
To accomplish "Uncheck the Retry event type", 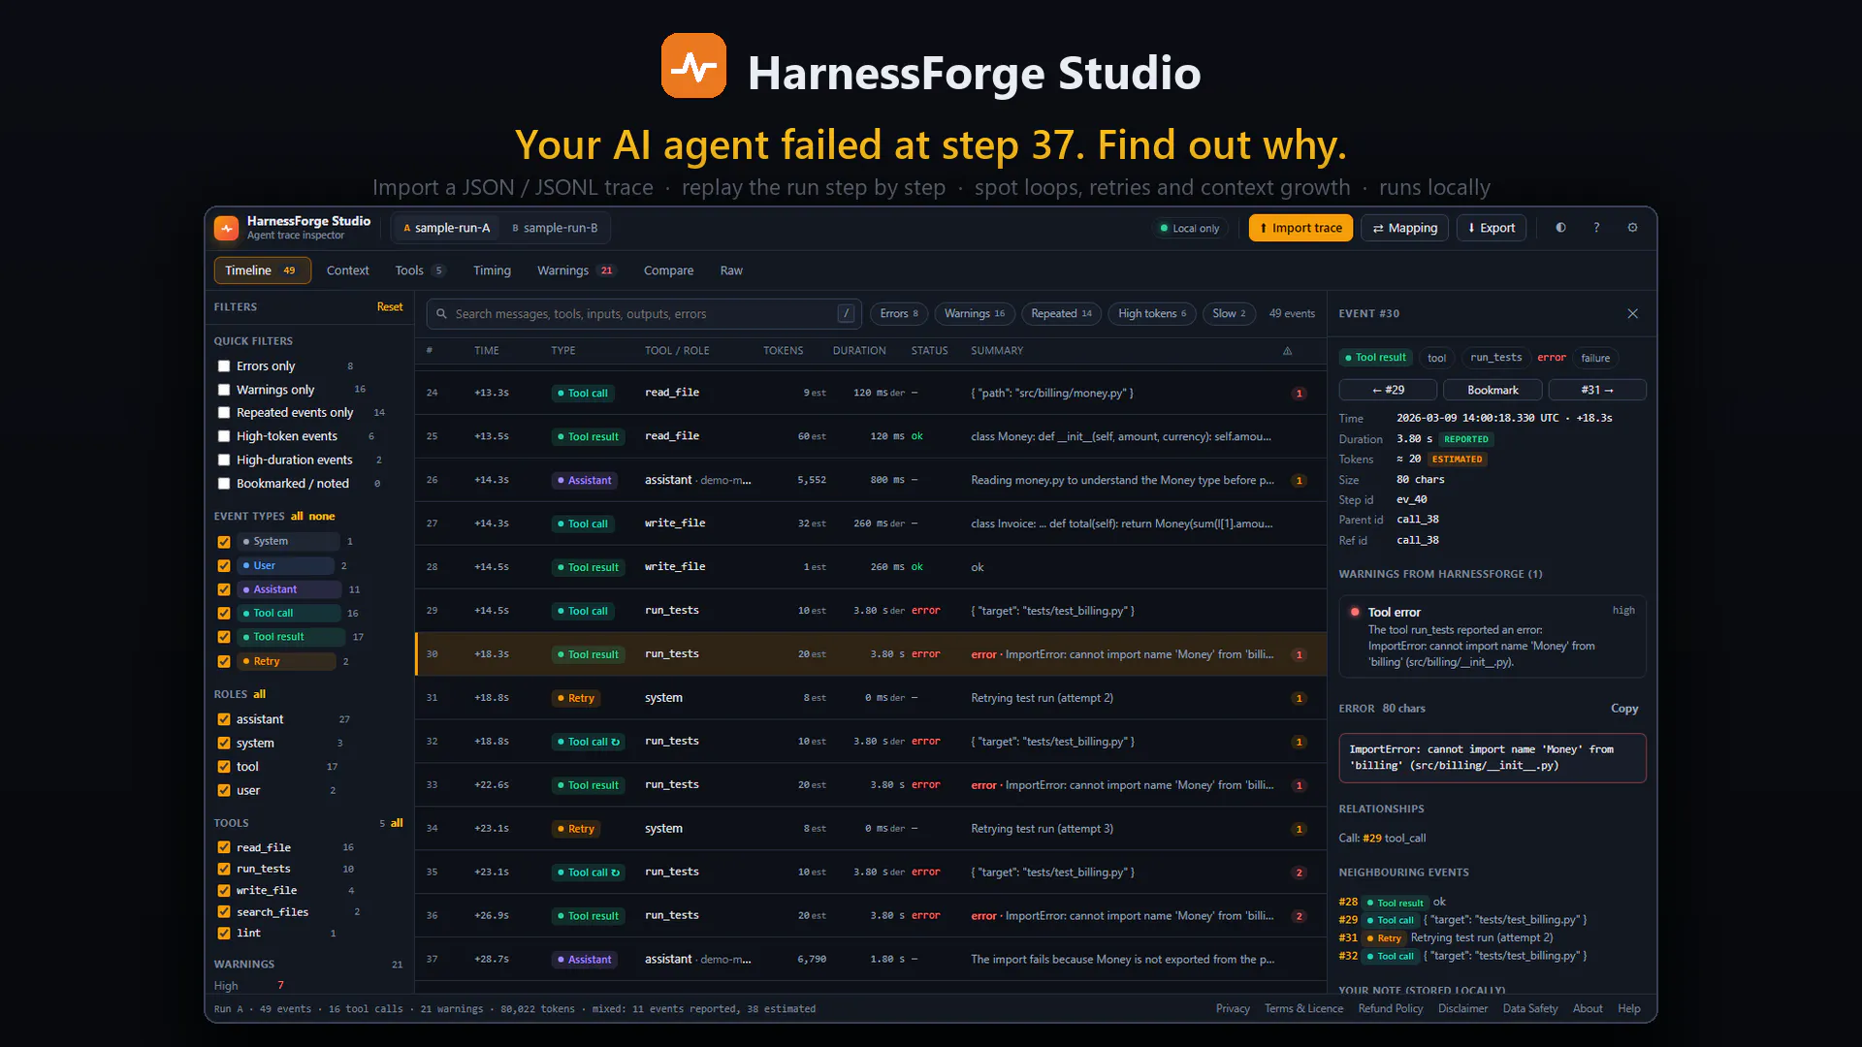I will 224,661.
